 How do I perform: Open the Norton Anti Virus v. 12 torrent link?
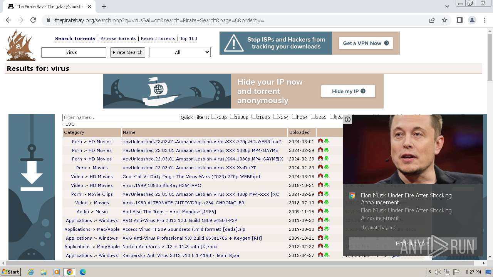pyautogui.click(x=170, y=247)
